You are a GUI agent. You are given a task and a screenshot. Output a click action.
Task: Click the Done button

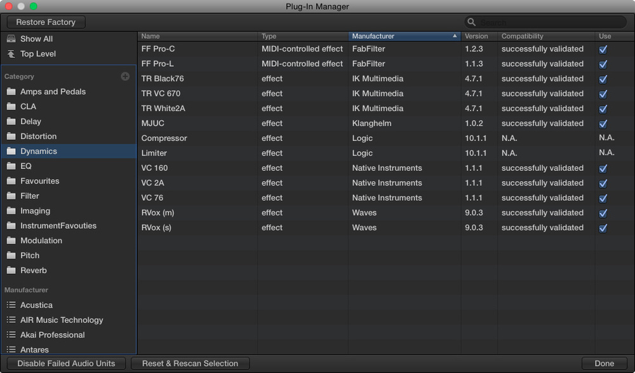point(605,363)
